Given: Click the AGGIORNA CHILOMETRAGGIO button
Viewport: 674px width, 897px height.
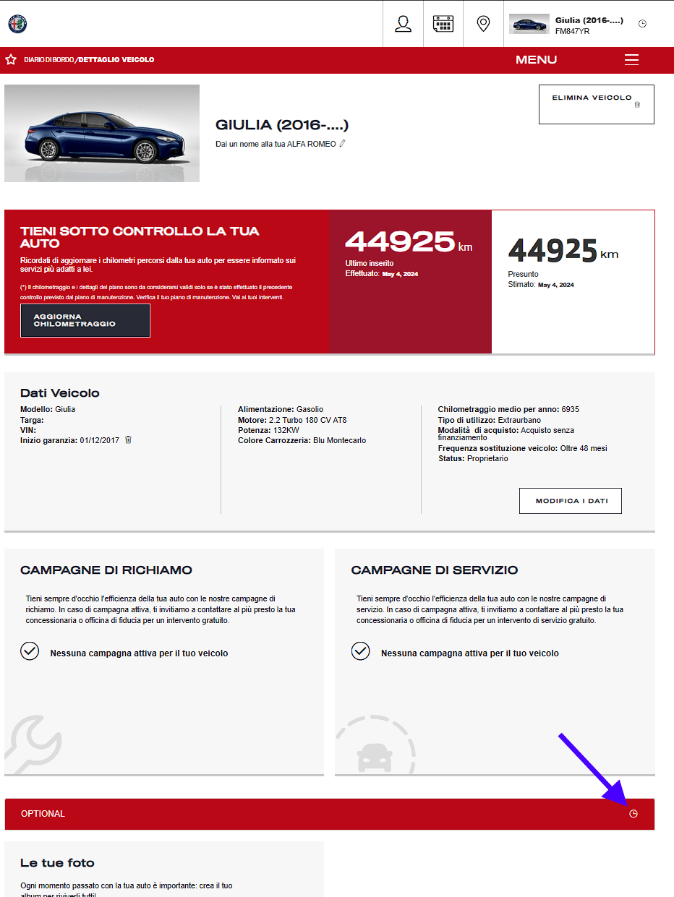Looking at the screenshot, I should point(85,320).
